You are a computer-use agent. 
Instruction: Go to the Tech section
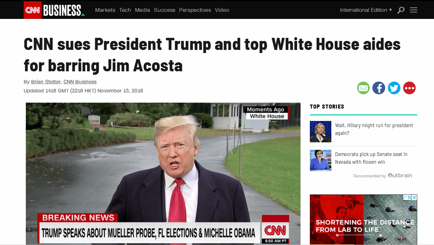pyautogui.click(x=125, y=10)
